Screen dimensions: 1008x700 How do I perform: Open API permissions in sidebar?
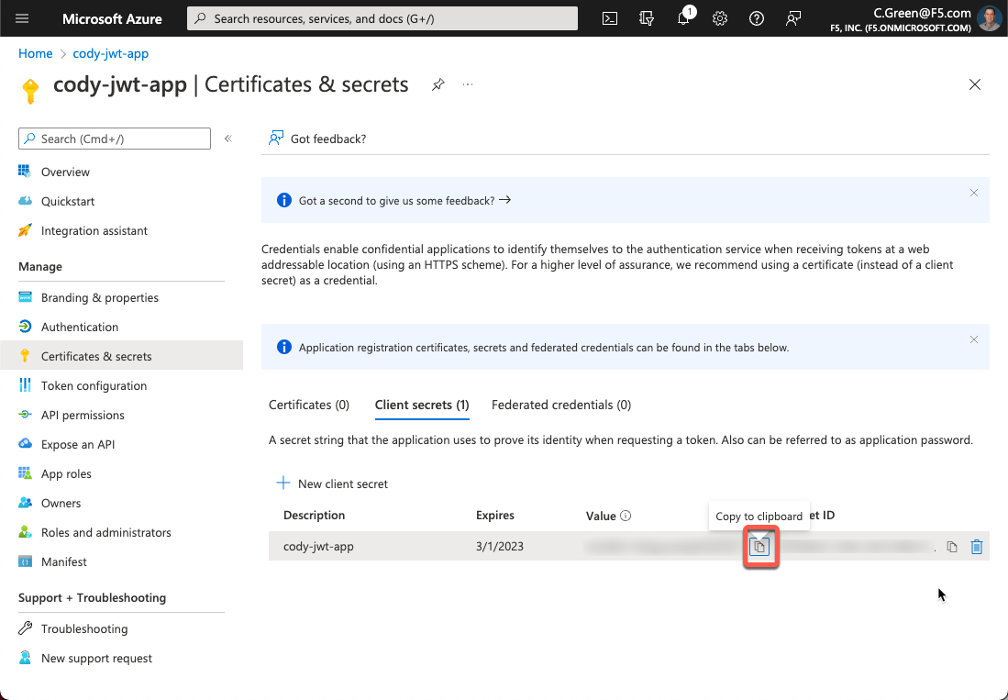pos(83,415)
